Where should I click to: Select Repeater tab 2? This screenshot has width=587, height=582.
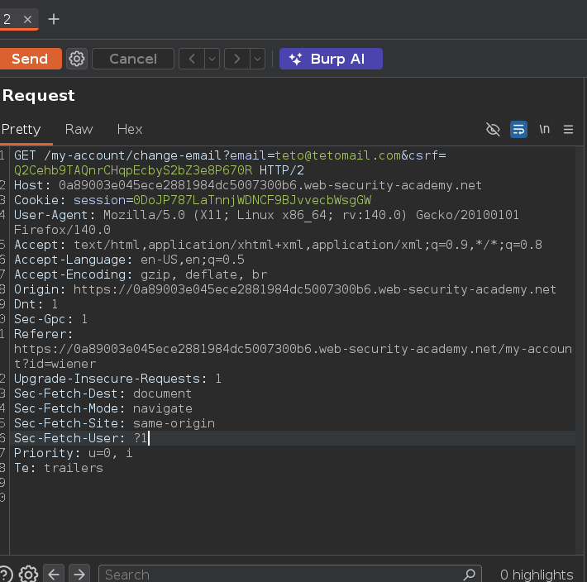(x=7, y=19)
